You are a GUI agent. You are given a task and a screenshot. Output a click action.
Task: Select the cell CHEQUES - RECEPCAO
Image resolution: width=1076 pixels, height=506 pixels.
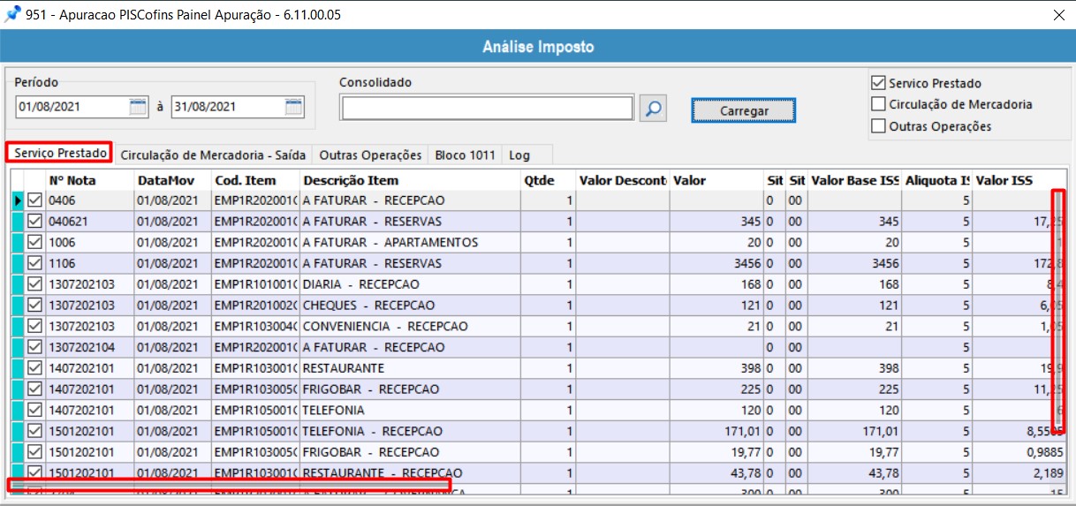click(x=410, y=306)
